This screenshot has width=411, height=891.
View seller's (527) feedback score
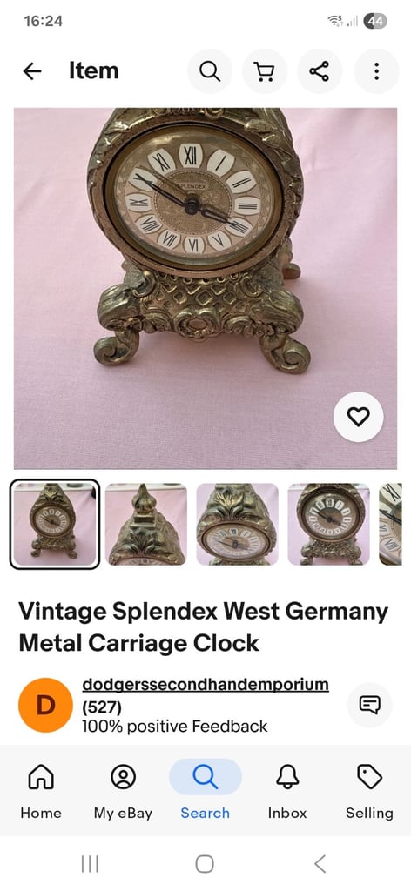(102, 707)
